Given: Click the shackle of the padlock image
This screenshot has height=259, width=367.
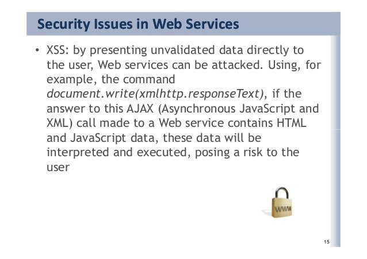Looking at the screenshot, I should coord(282,193).
